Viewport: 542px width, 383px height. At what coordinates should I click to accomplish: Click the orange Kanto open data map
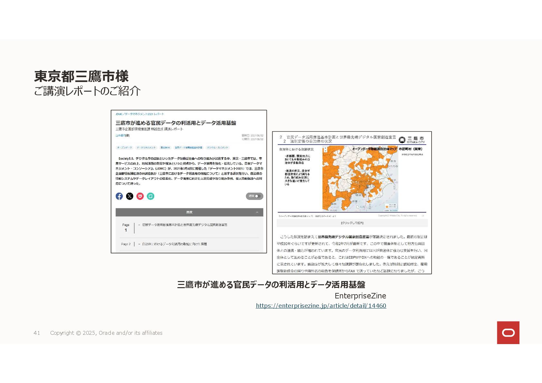click(360, 178)
